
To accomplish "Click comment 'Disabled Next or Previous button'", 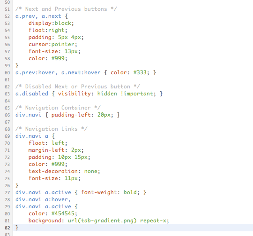I will pyautogui.click(x=78, y=87).
